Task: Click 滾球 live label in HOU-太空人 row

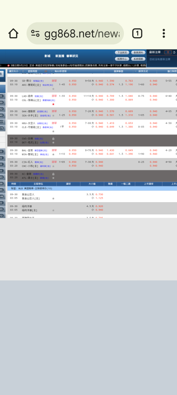Action: click(54, 123)
